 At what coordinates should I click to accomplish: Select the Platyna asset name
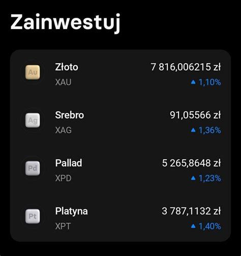click(72, 212)
